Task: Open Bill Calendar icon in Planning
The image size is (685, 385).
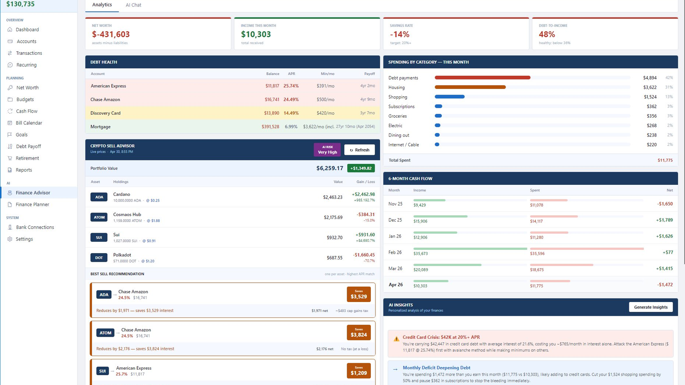Action: [10, 123]
